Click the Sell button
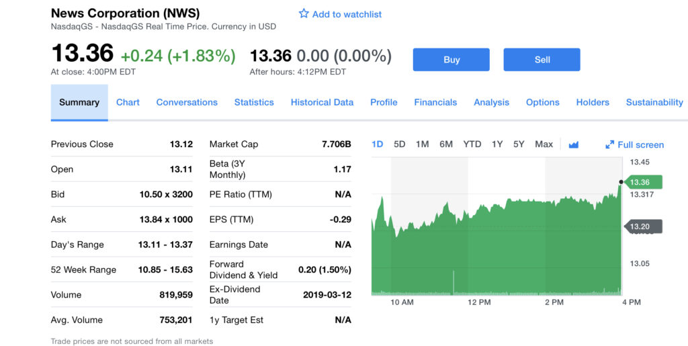Viewport: 688px width, 346px height. (x=542, y=60)
